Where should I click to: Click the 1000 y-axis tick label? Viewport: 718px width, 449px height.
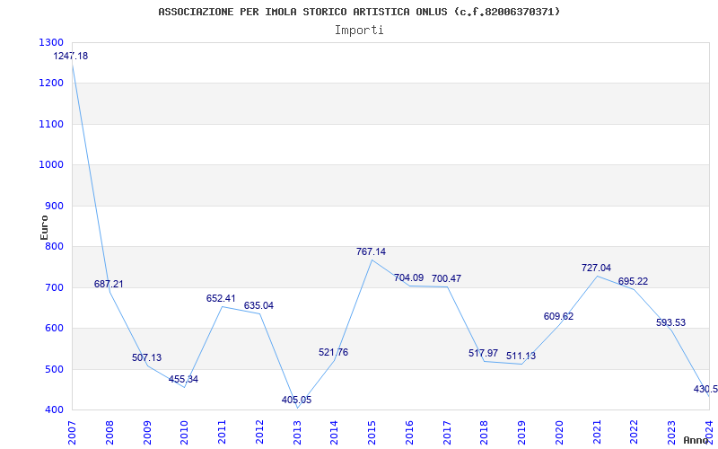point(51,165)
